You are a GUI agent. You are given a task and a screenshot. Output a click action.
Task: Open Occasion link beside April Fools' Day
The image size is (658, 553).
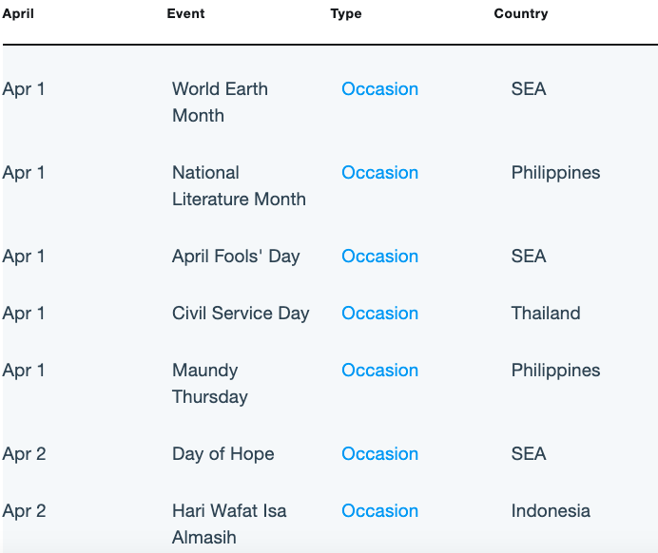pyautogui.click(x=379, y=256)
